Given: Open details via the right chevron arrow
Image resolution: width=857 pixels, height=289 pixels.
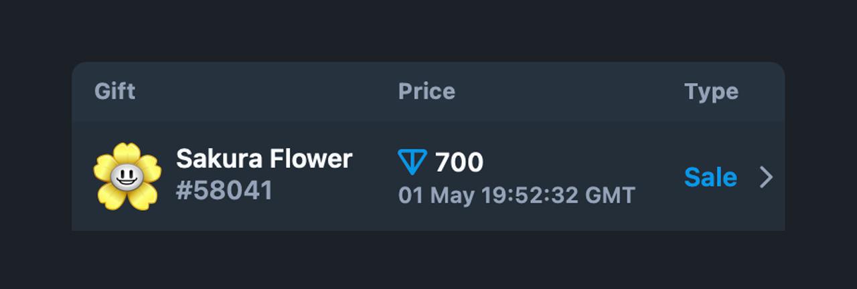Looking at the screenshot, I should [766, 177].
